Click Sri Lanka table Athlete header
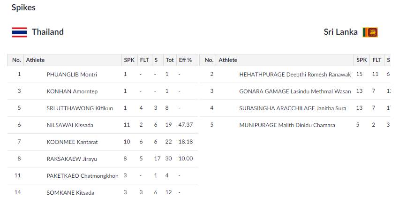399x205 pixels. pyautogui.click(x=228, y=60)
